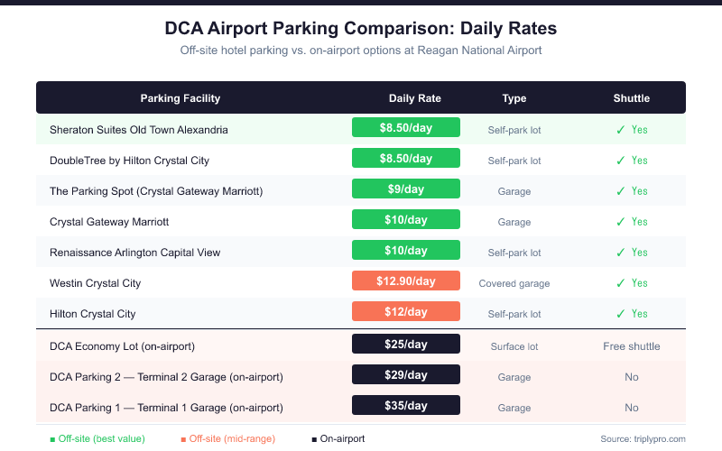Click the Free shuttle text for Economy Lot

point(632,346)
